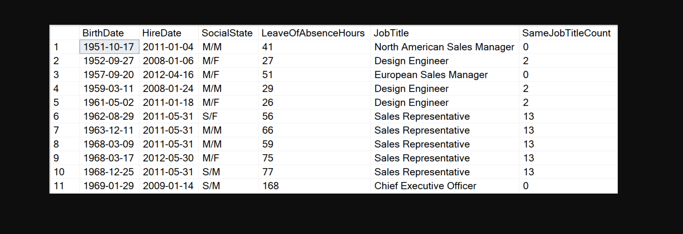The image size is (683, 234).
Task: Select row number 11 header
Action: [x=65, y=186]
